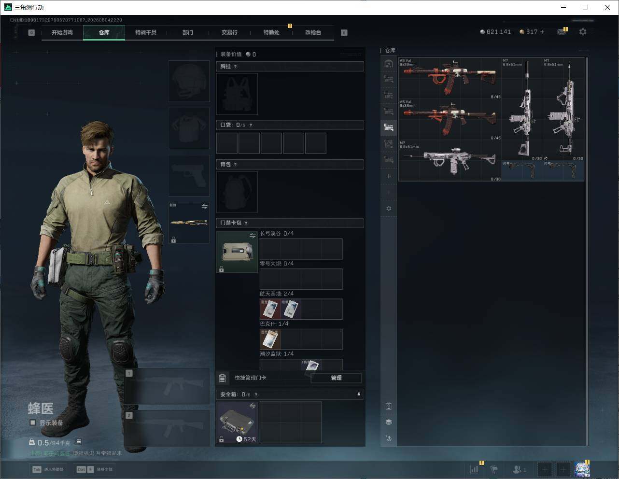Open the friends list icon
This screenshot has height=479, width=619.
pyautogui.click(x=520, y=469)
